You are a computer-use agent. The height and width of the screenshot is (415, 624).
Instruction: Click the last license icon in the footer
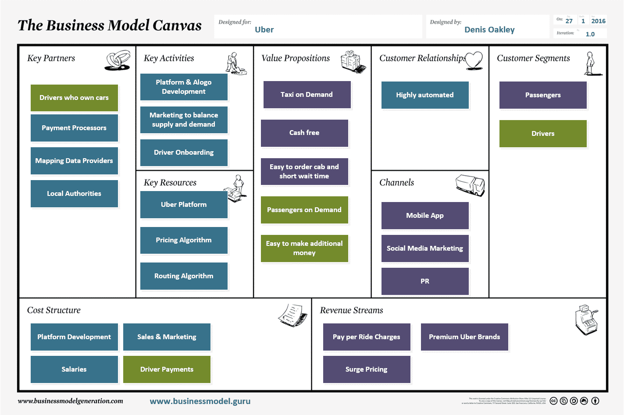595,401
